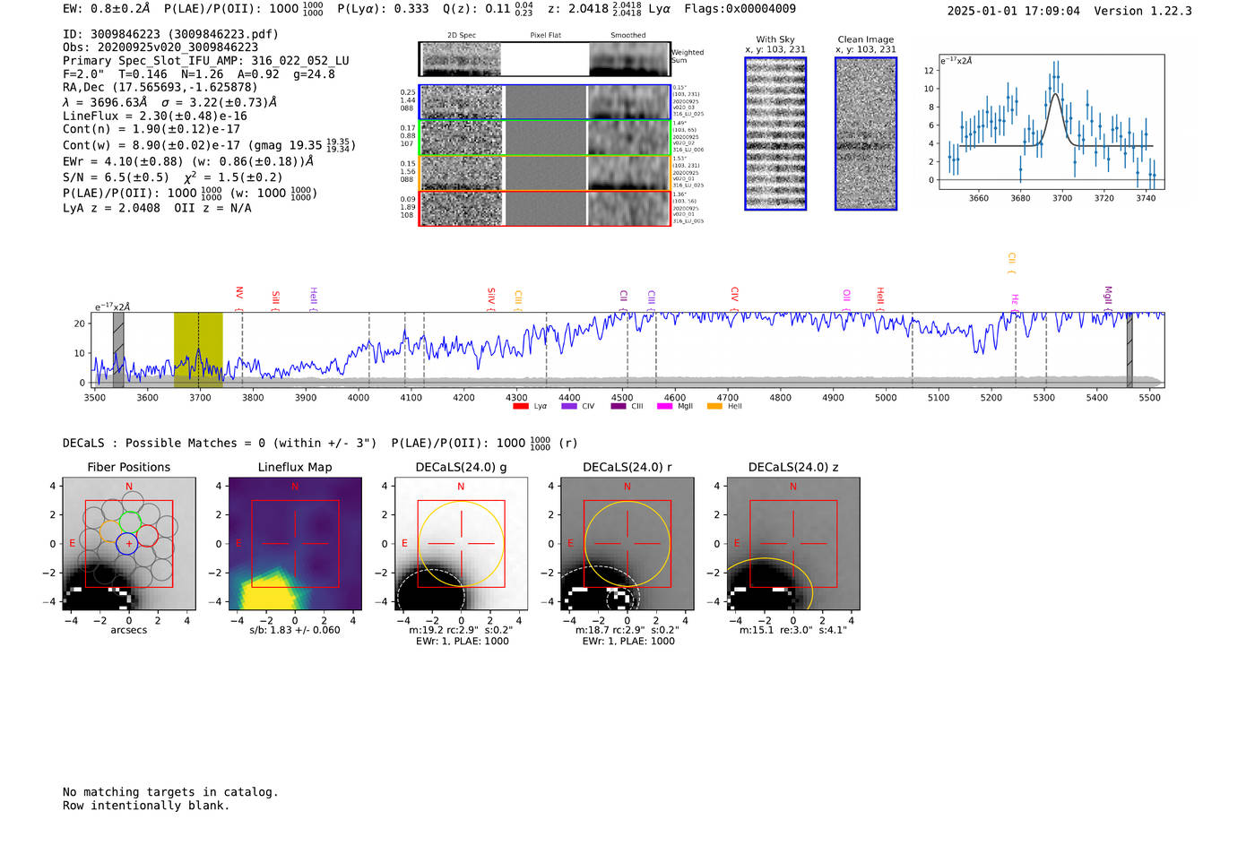
Task: Click the gray hatched region near 3550 Å
Action: 118,350
